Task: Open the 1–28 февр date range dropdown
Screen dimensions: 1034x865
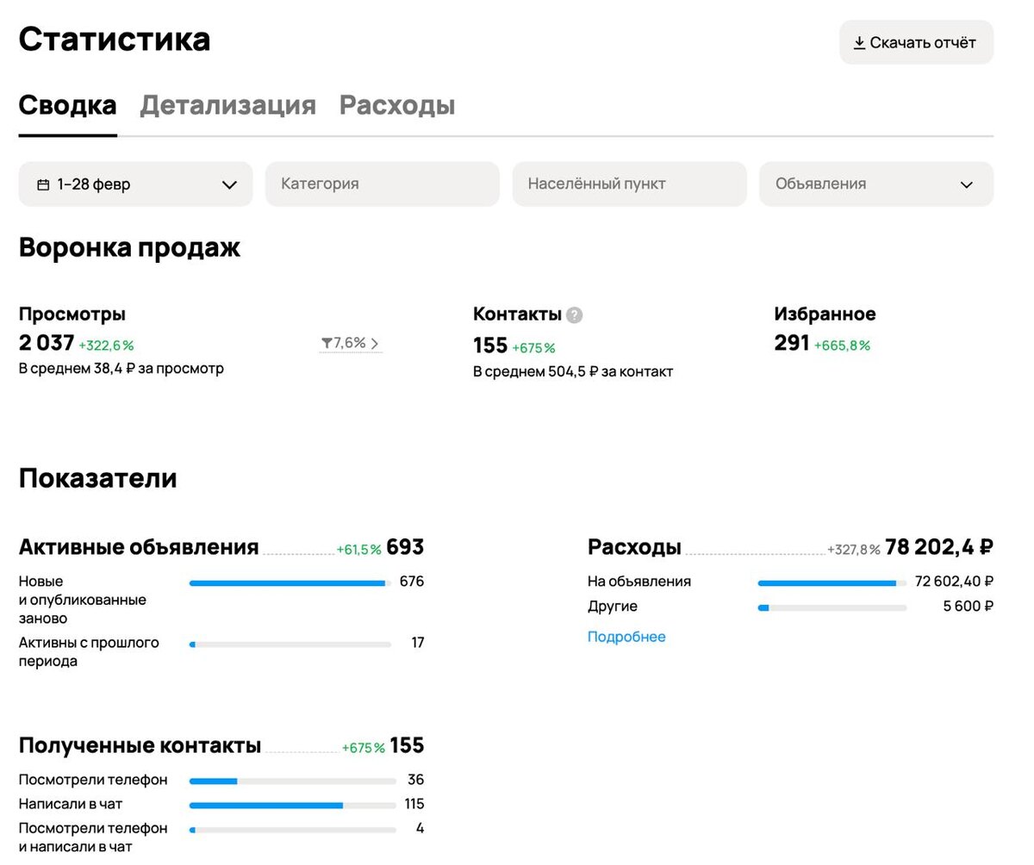Action: point(135,184)
